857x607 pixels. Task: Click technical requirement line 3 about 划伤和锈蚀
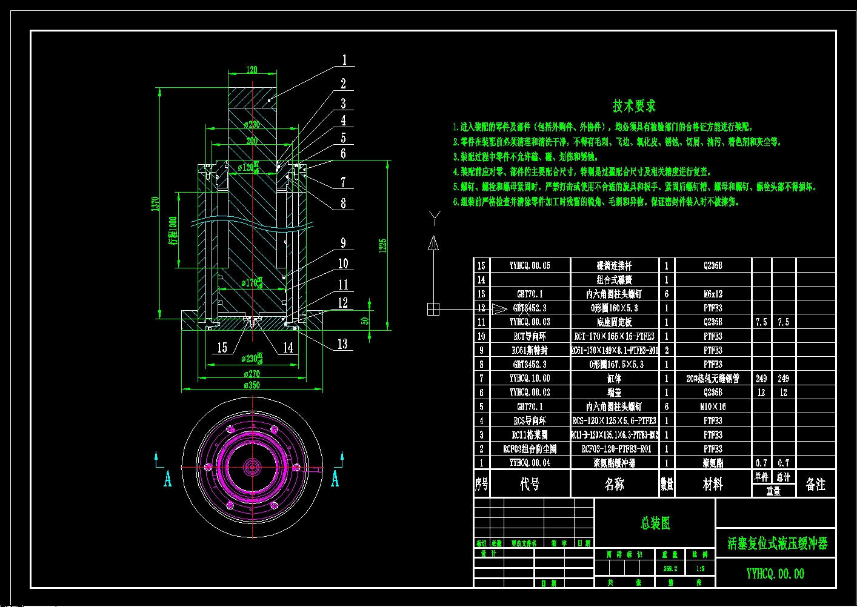coord(525,157)
